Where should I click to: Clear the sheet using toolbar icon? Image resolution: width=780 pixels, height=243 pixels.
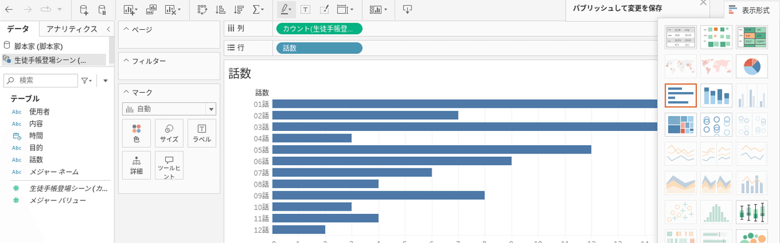(x=172, y=10)
